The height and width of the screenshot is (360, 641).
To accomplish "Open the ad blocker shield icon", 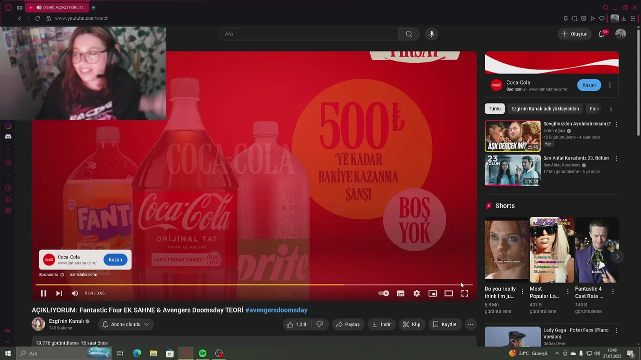I will pyautogui.click(x=583, y=18).
